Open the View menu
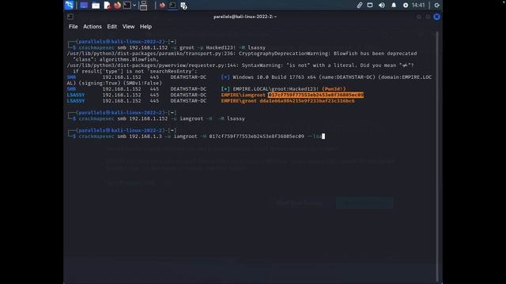The width and height of the screenshot is (506, 284). pos(128,27)
